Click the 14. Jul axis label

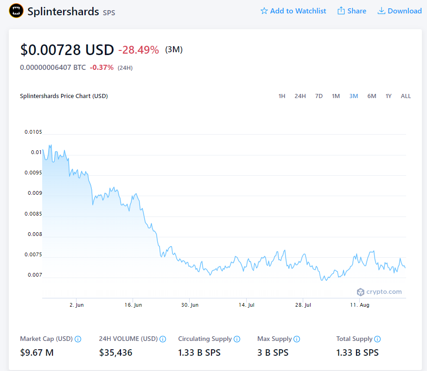coord(247,305)
